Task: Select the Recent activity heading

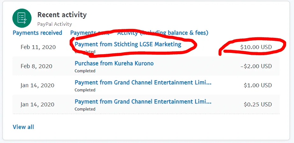Action: tap(62, 15)
